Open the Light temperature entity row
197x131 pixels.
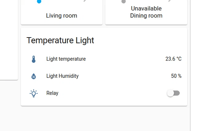tap(66, 59)
